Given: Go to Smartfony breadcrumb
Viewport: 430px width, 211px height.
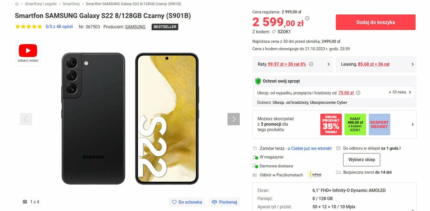Looking at the screenshot, I should click(x=71, y=4).
